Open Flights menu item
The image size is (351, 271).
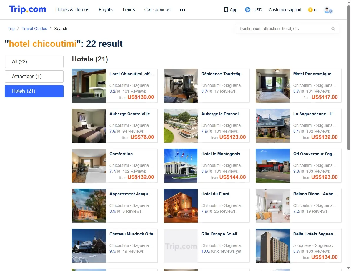106,10
